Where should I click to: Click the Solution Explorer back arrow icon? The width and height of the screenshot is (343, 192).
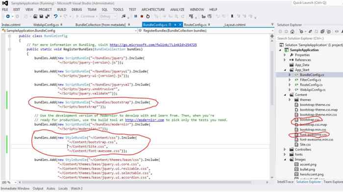(280, 32)
